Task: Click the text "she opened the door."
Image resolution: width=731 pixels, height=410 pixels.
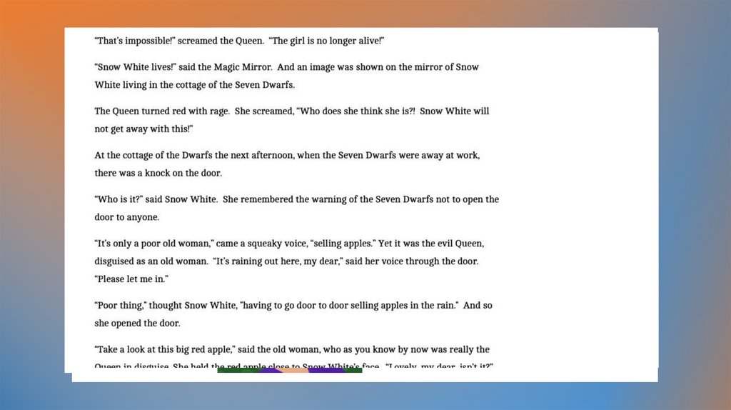Action: coord(137,323)
